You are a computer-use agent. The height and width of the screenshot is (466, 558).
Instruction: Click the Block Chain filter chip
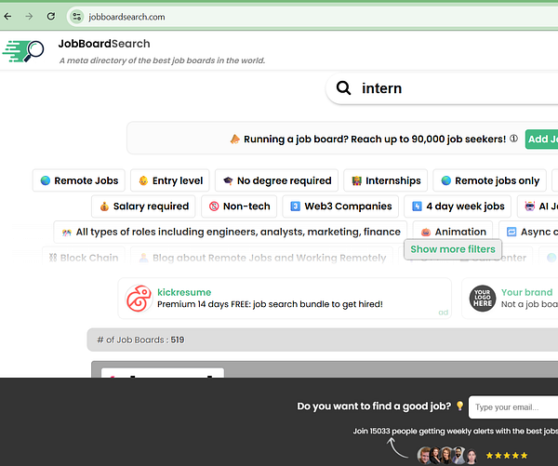(x=84, y=257)
